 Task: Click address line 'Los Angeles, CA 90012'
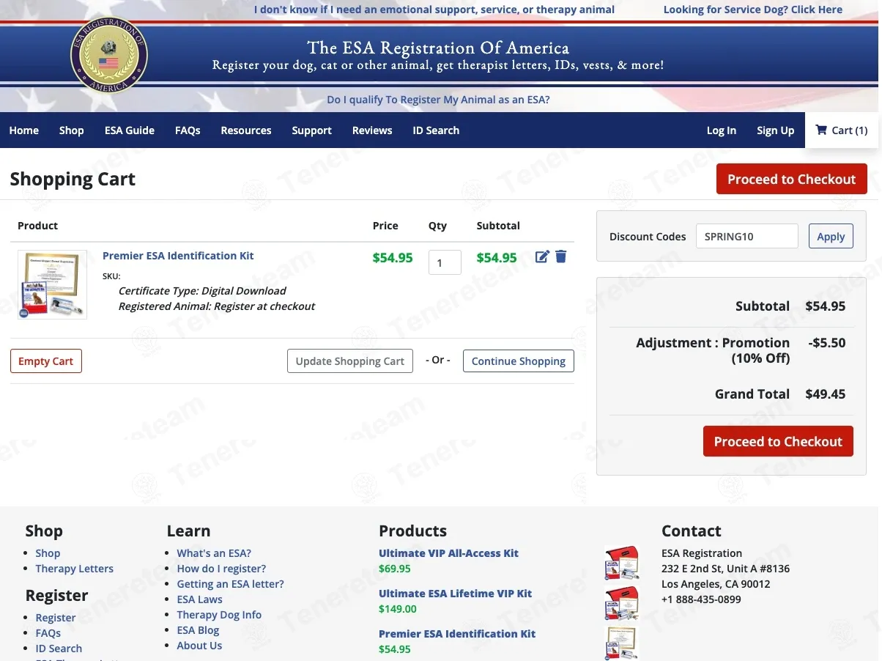(716, 584)
